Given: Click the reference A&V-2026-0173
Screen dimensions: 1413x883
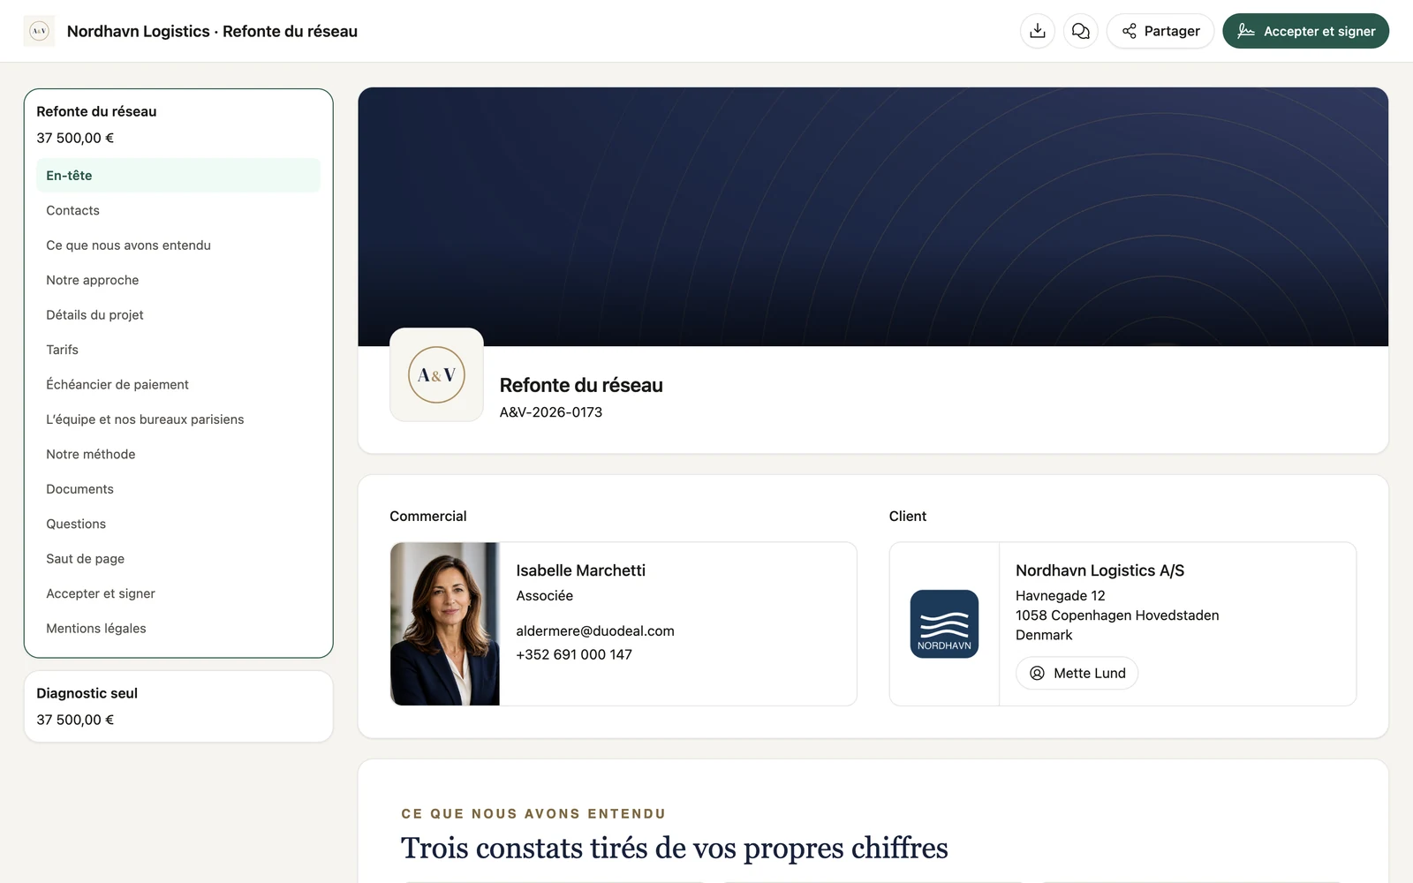Looking at the screenshot, I should click(x=551, y=412).
